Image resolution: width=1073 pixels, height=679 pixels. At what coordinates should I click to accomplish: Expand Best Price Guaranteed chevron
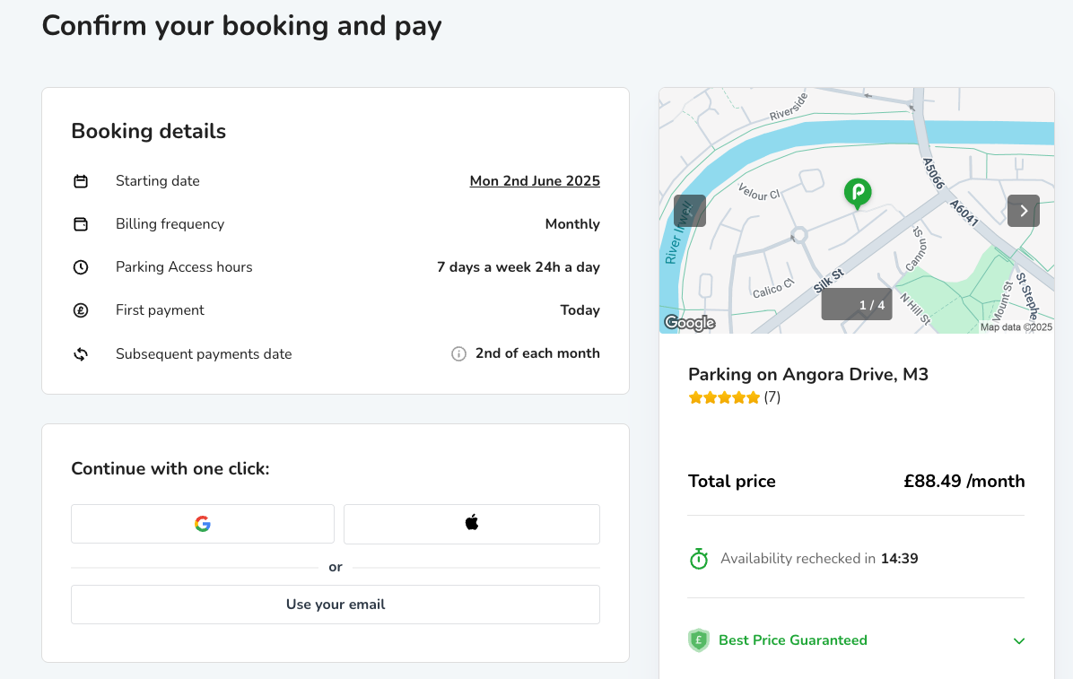point(1019,641)
